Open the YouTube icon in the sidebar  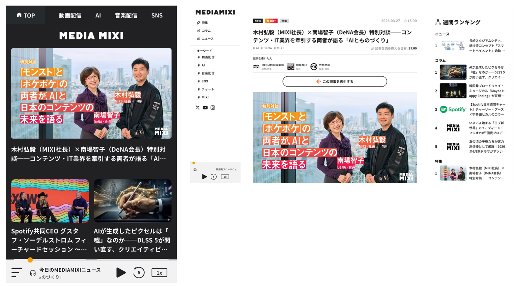click(x=205, y=108)
